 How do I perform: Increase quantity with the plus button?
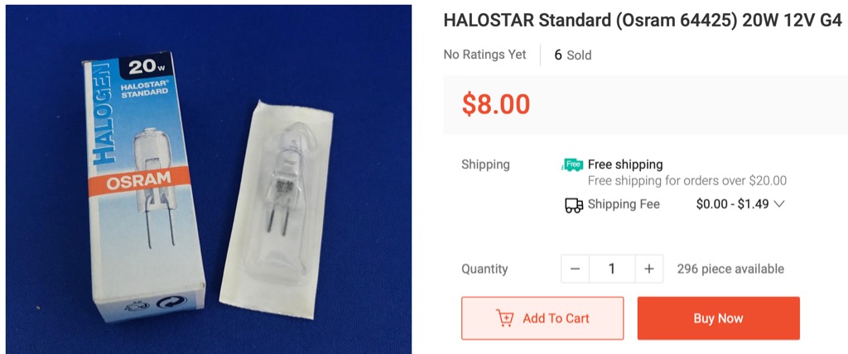click(649, 269)
